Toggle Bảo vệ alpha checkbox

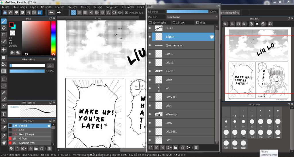tap(150, 23)
